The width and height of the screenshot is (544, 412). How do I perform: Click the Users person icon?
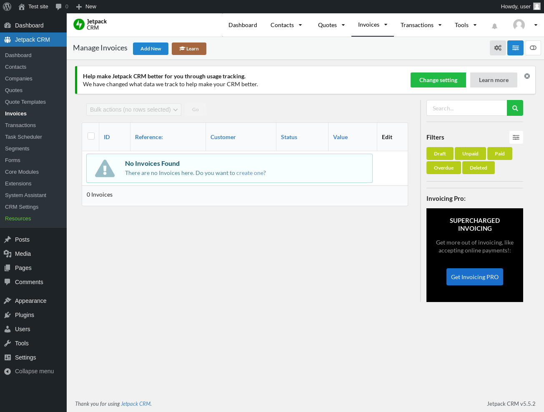point(8,329)
